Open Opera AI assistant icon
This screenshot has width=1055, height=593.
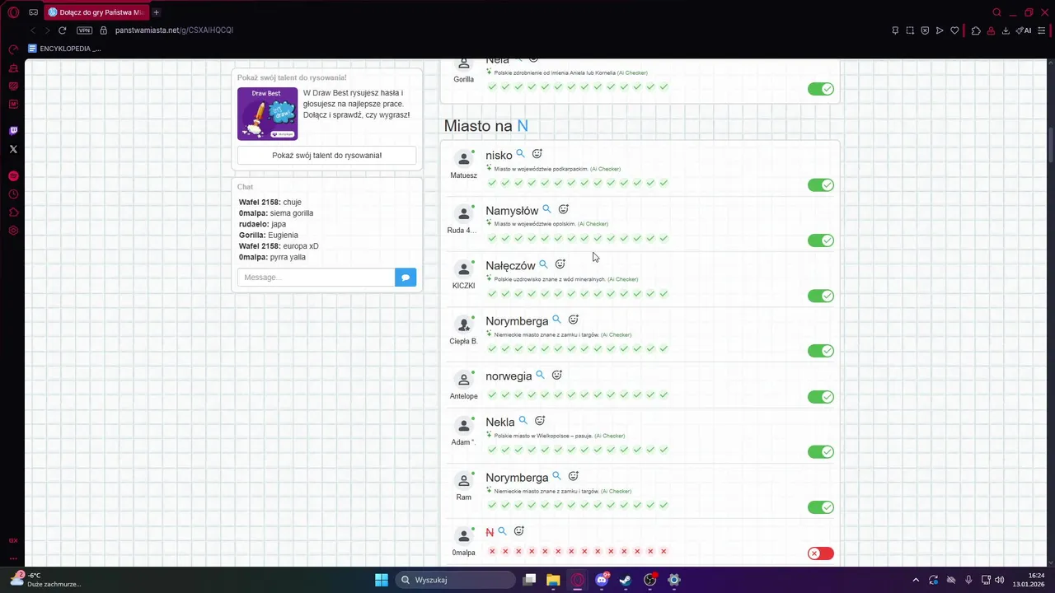(1024, 30)
